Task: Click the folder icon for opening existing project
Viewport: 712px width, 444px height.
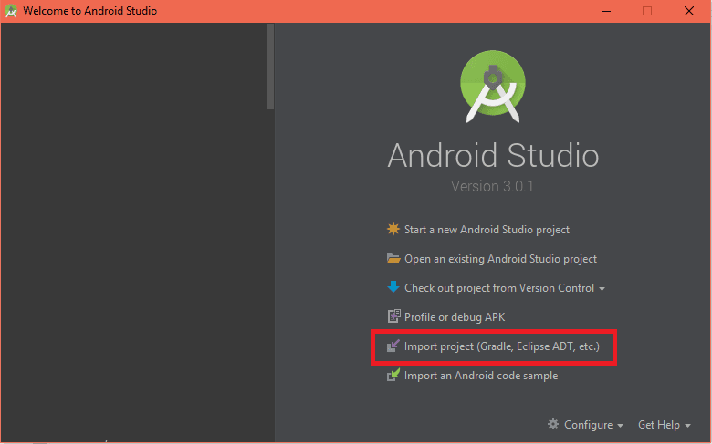Action: pyautogui.click(x=393, y=259)
